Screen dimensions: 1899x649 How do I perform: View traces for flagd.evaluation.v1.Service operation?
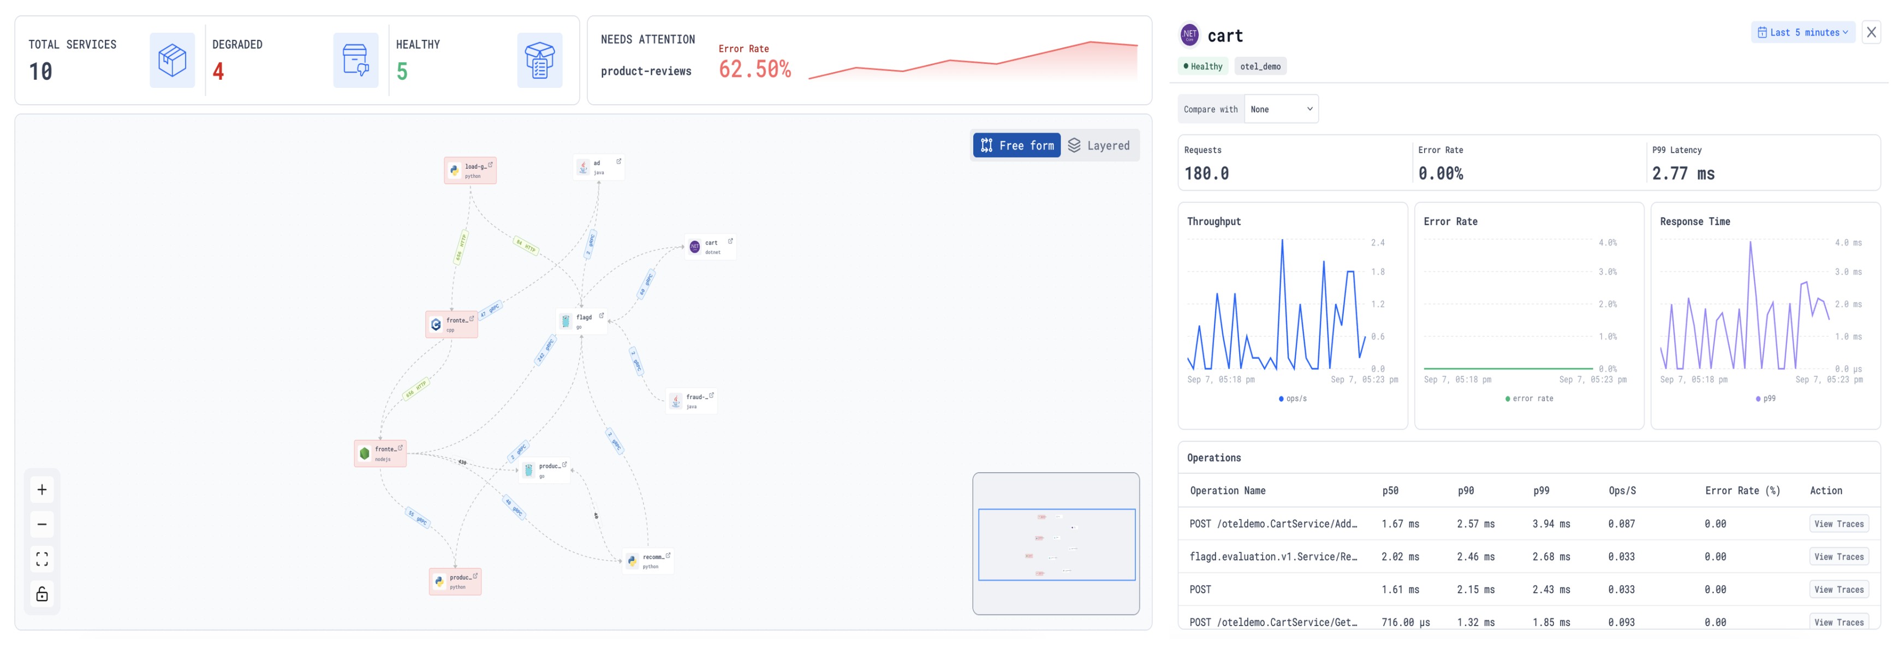point(1838,557)
